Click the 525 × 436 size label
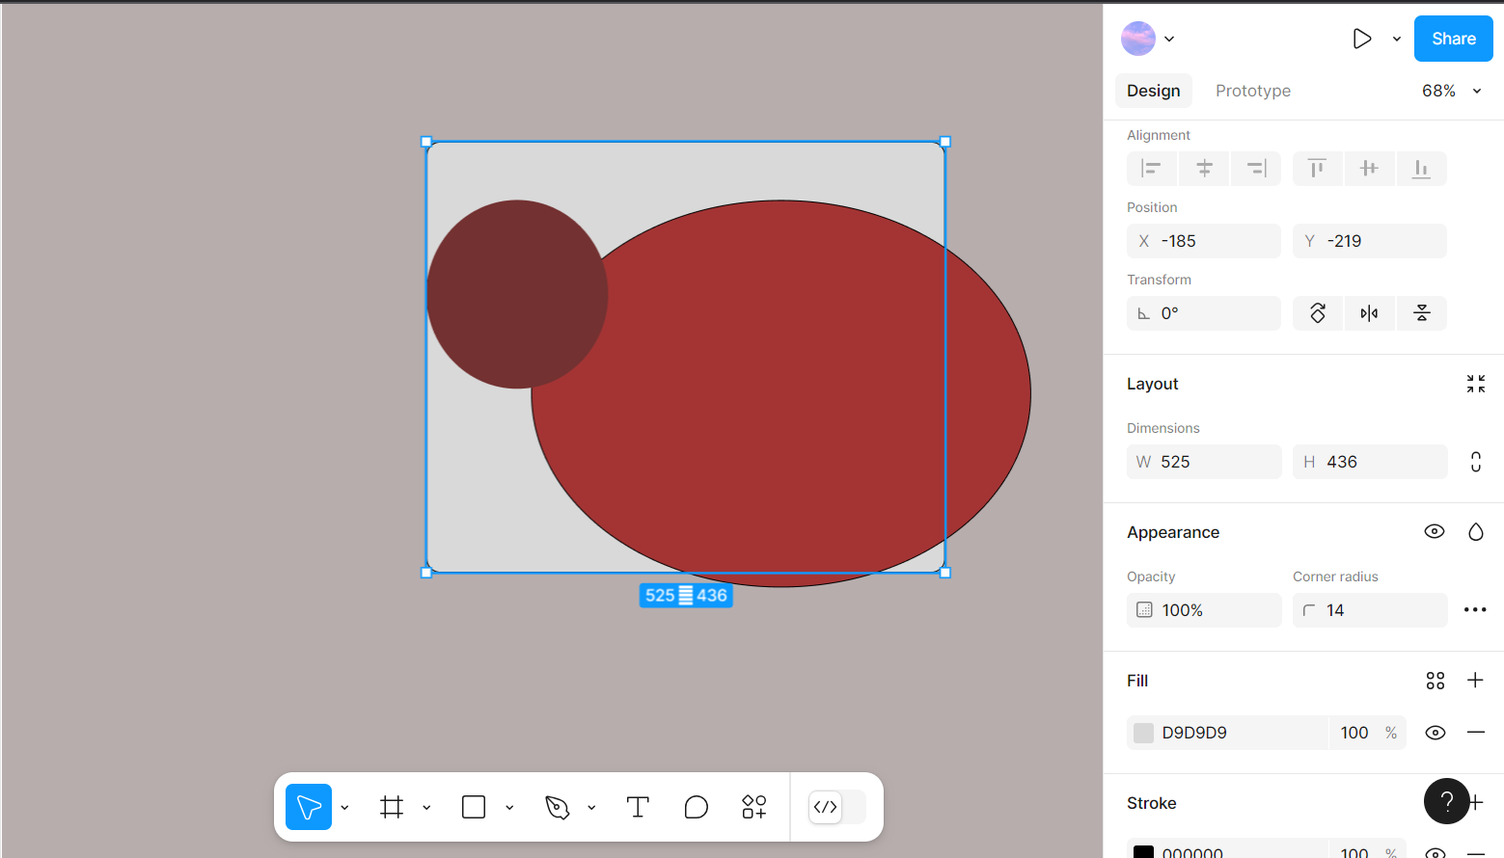Viewport: 1504px width, 858px height. (x=686, y=596)
